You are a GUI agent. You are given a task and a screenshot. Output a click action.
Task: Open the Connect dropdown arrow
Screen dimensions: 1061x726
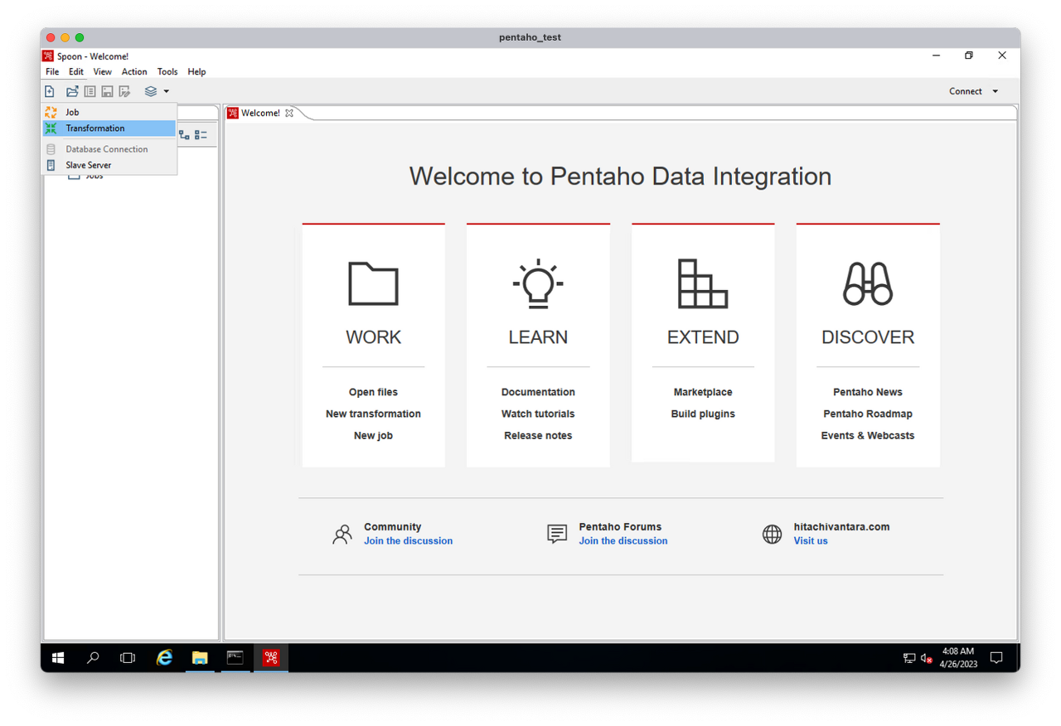tap(996, 91)
